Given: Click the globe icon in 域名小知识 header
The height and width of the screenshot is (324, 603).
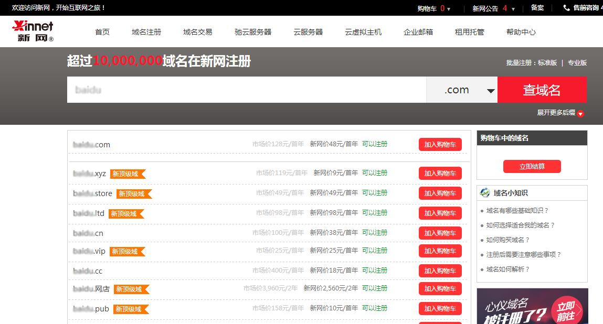Looking at the screenshot, I should tap(485, 192).
